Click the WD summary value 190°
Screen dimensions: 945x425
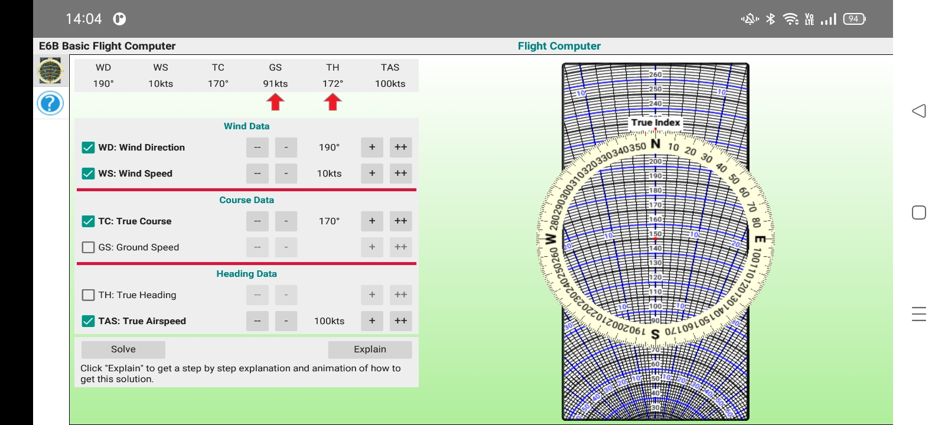tap(103, 84)
